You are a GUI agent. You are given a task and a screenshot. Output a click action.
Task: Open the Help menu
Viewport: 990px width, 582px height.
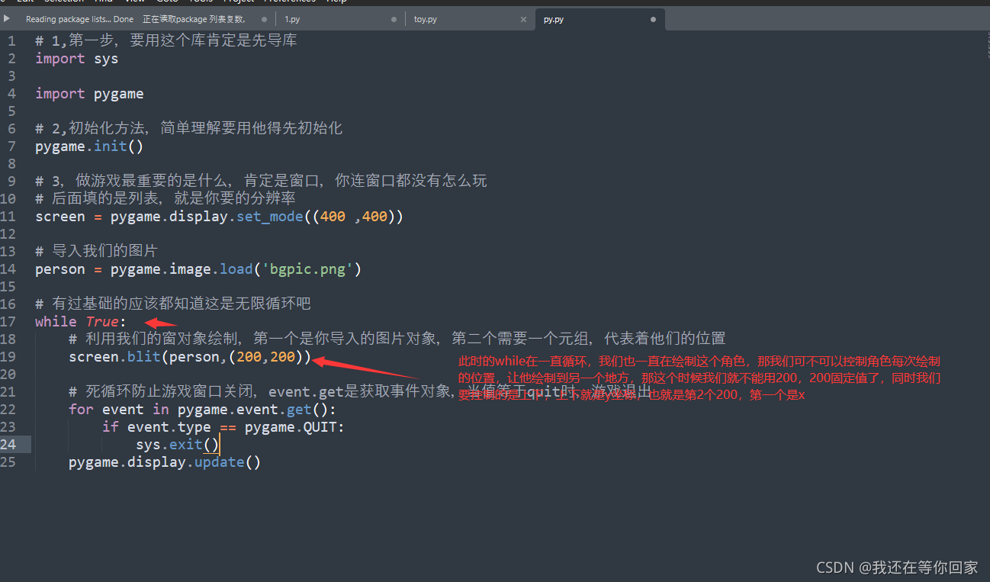click(336, 2)
